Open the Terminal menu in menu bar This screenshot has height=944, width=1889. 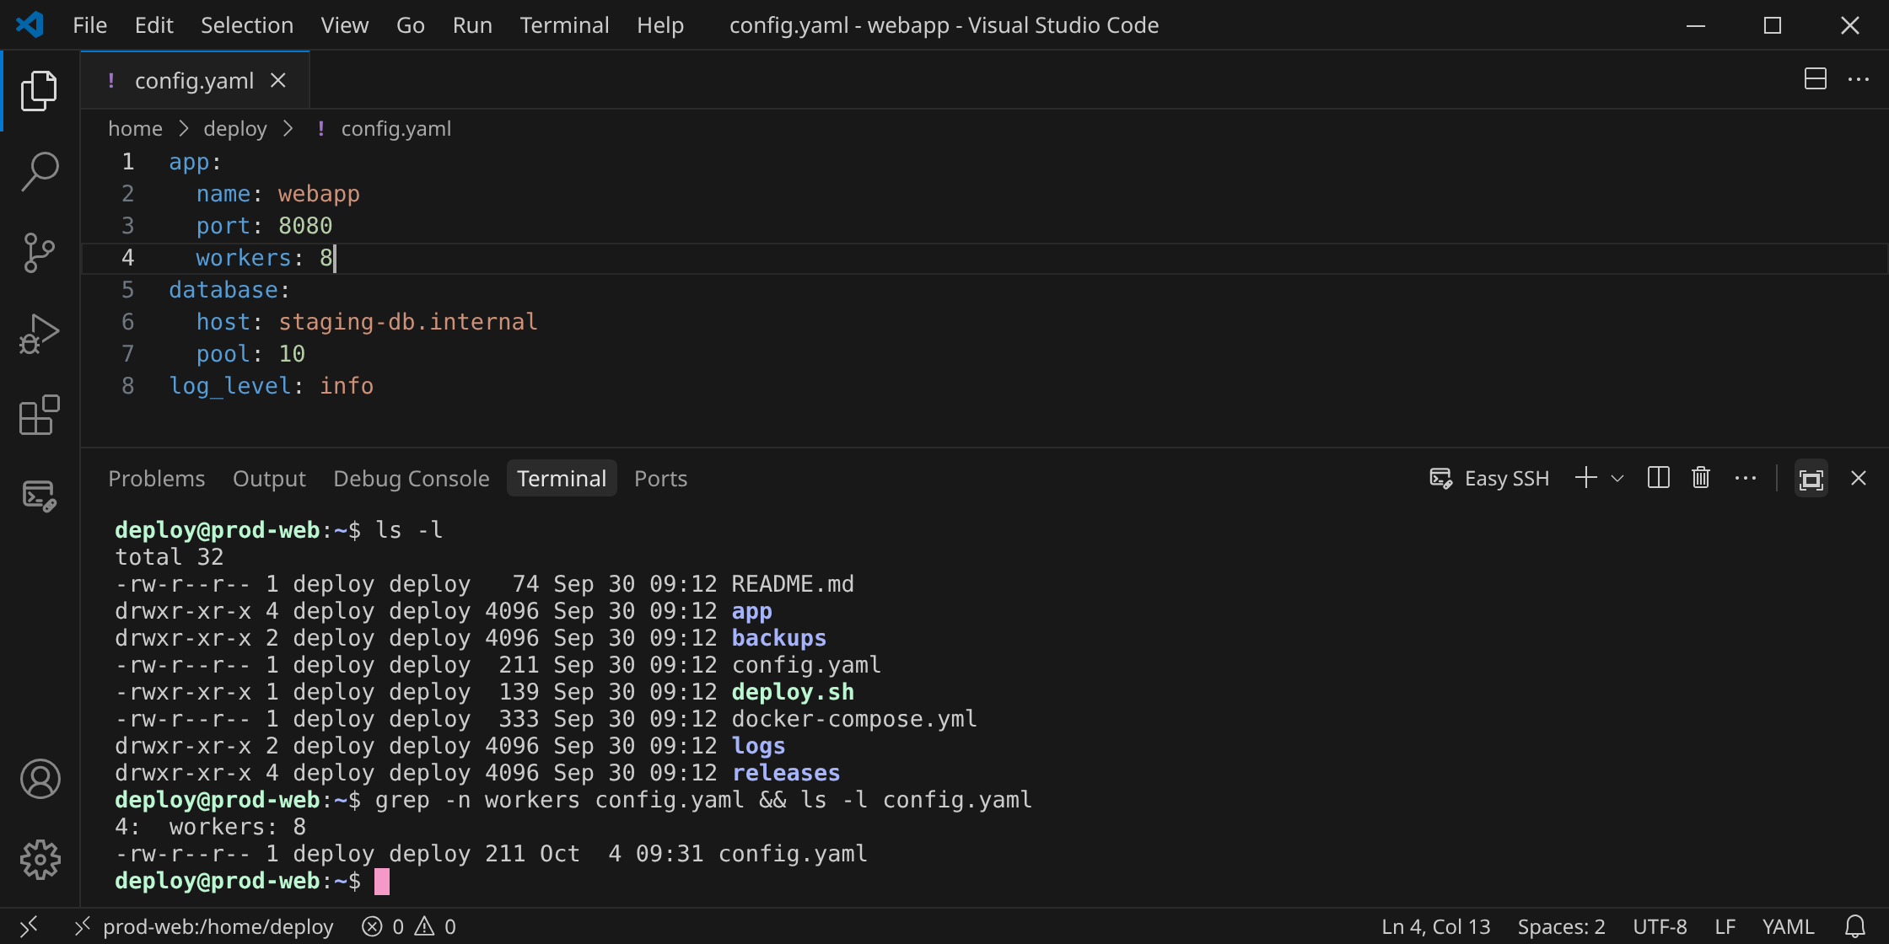point(564,25)
